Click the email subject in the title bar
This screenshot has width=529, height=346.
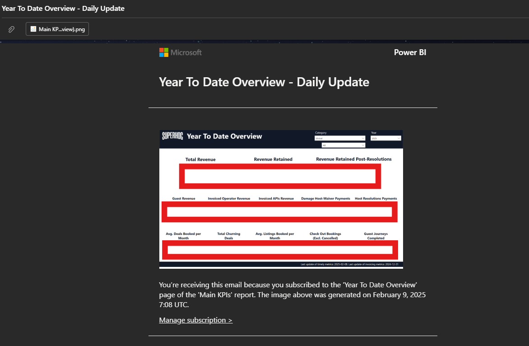point(63,9)
